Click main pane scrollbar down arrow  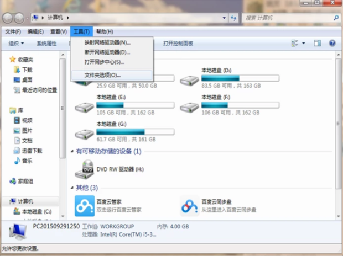339,216
